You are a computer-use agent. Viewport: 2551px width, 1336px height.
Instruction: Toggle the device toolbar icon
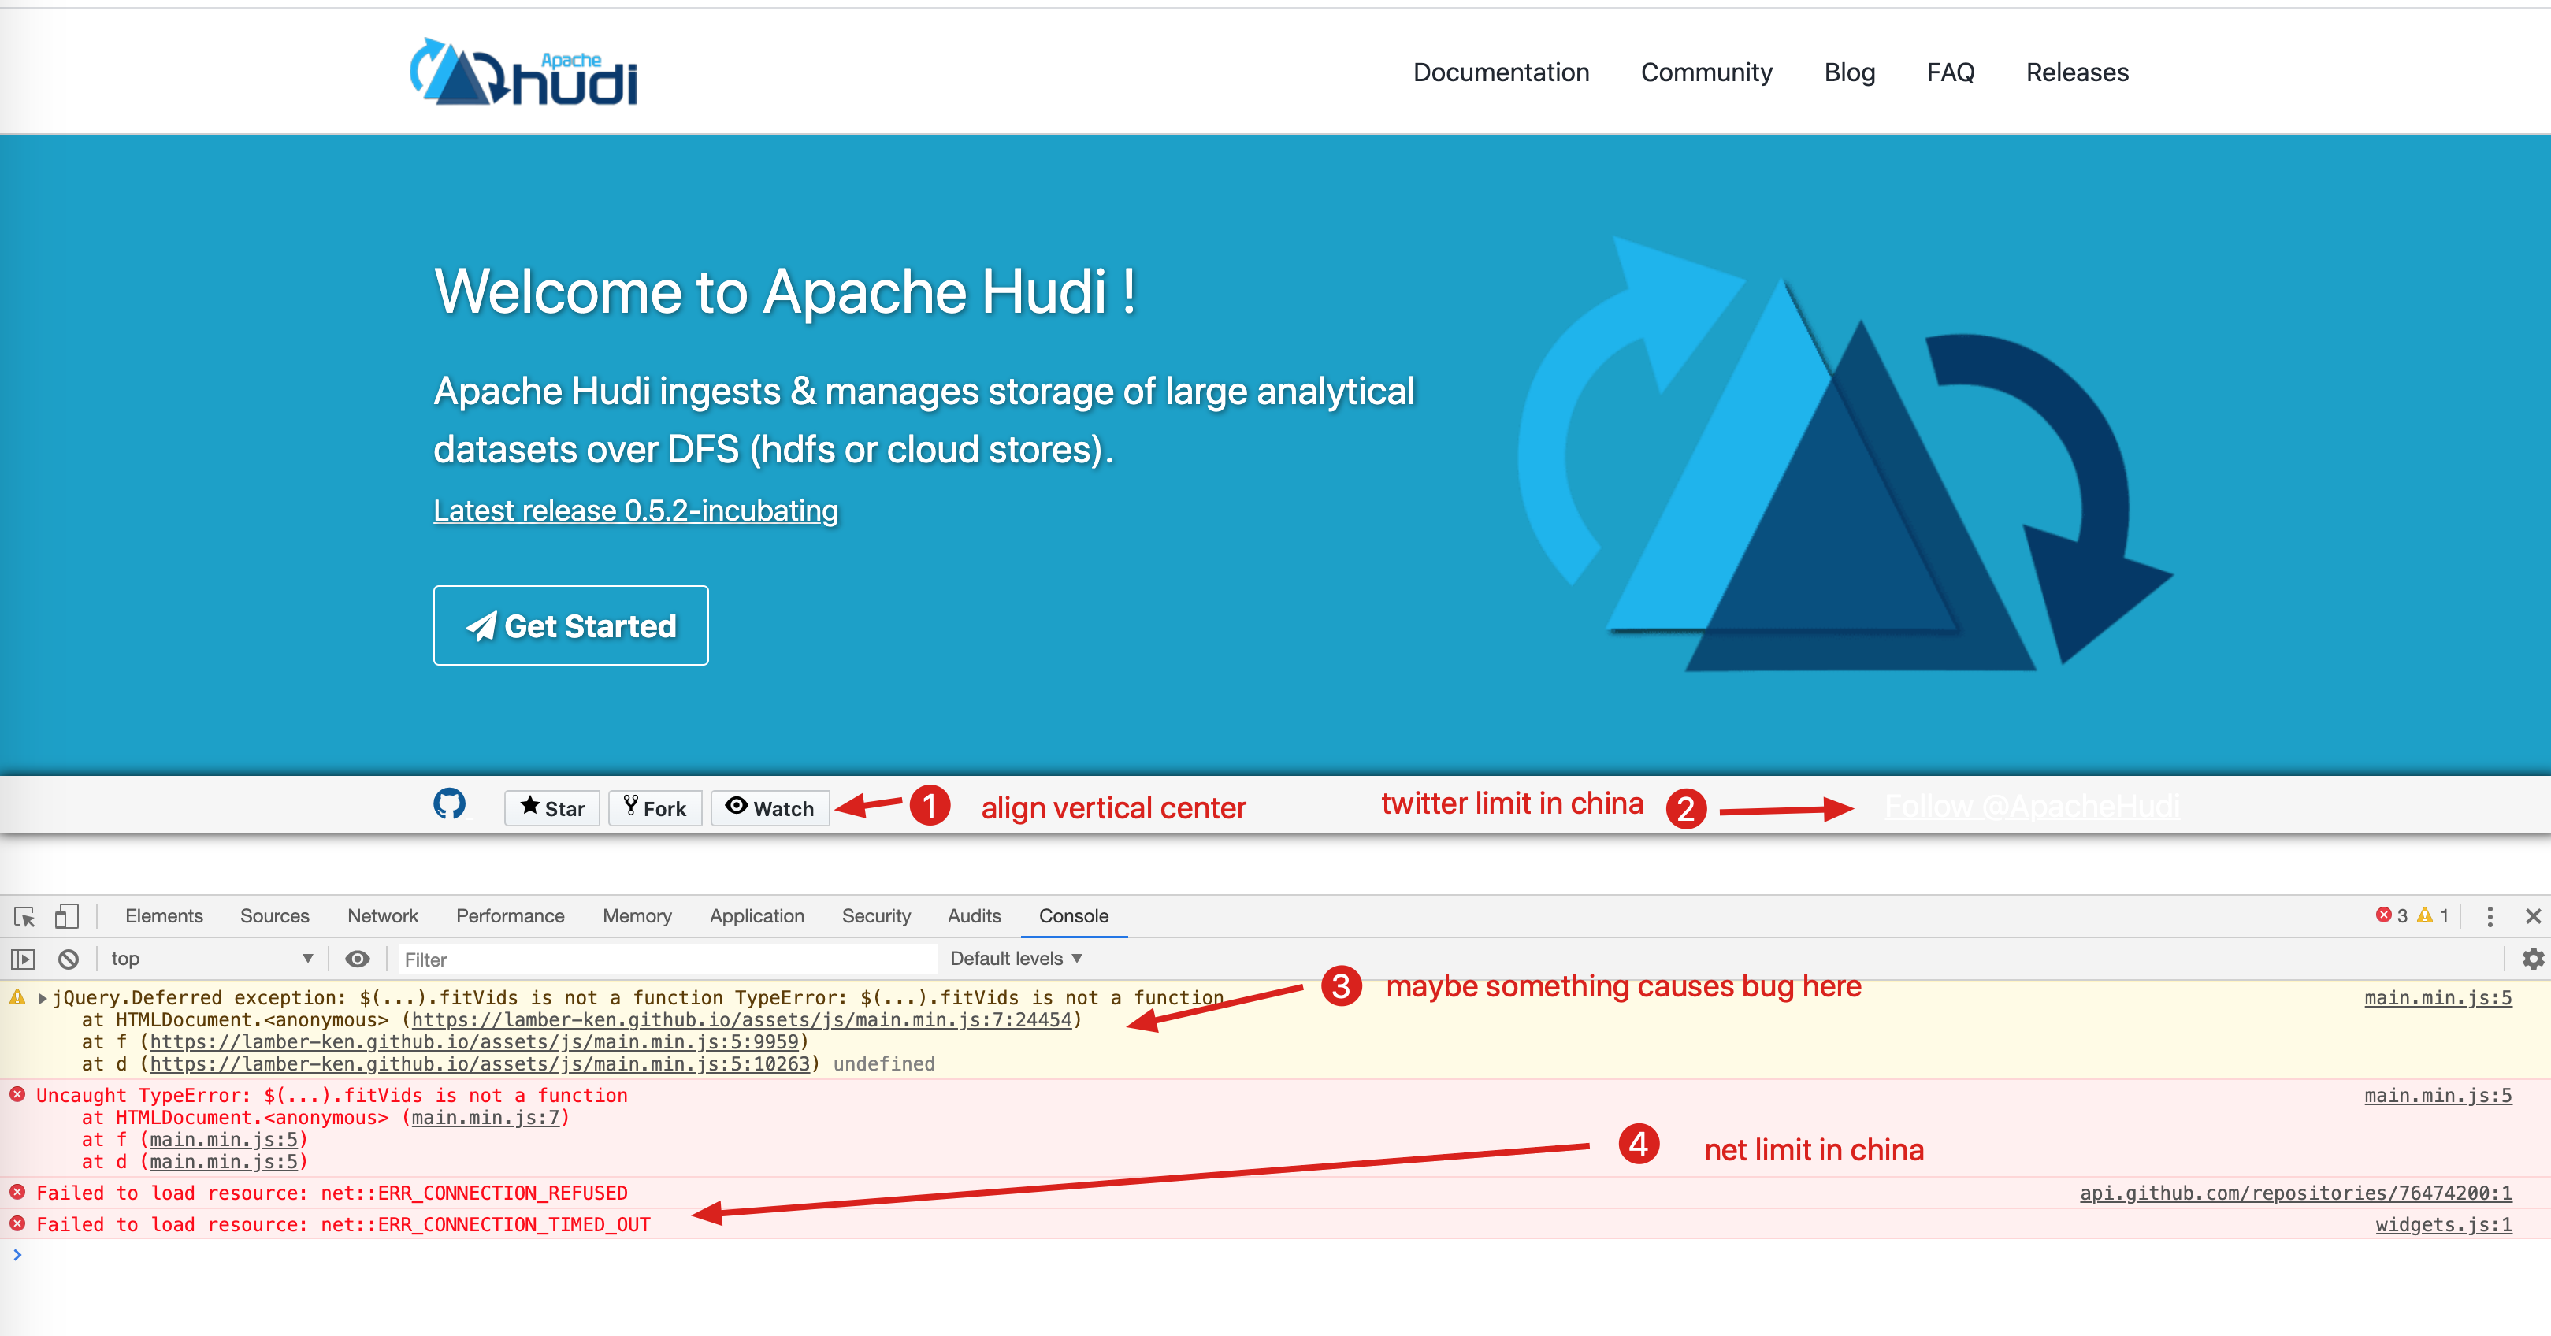coord(66,916)
